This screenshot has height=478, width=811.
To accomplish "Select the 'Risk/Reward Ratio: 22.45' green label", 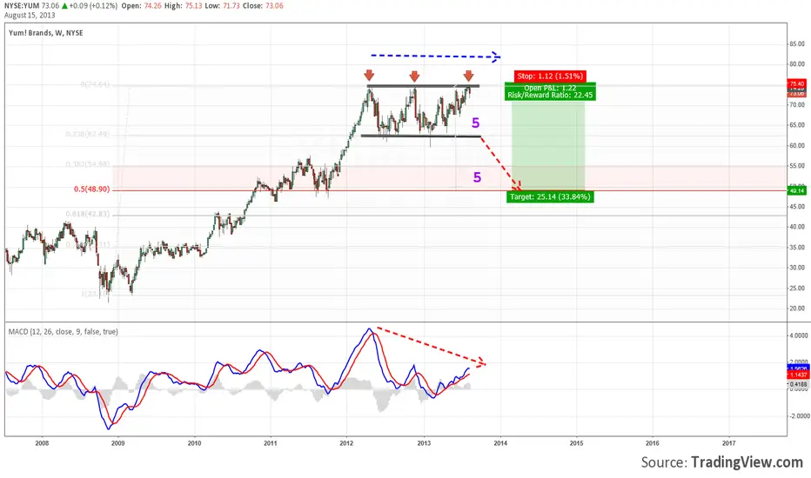I will click(550, 95).
